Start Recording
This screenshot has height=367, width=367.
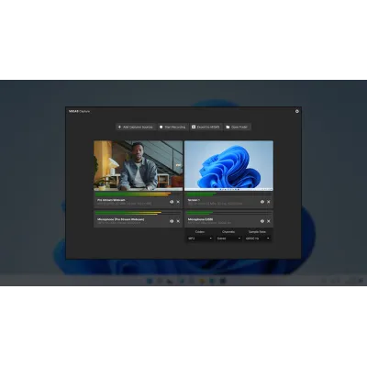tap(172, 127)
